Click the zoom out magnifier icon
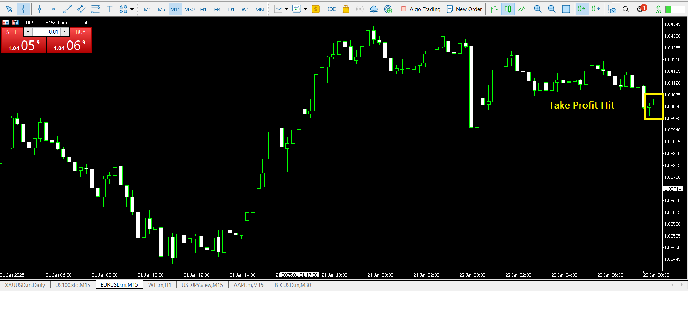The image size is (688, 316). [552, 9]
